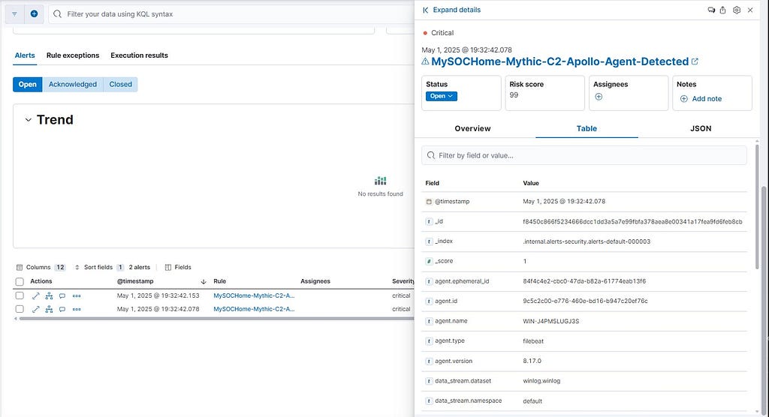Click the _id field type icon
The image size is (769, 417).
(x=429, y=221)
